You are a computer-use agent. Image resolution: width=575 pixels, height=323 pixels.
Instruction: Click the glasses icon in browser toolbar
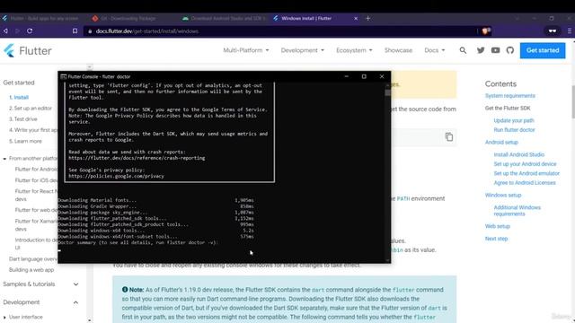point(553,31)
